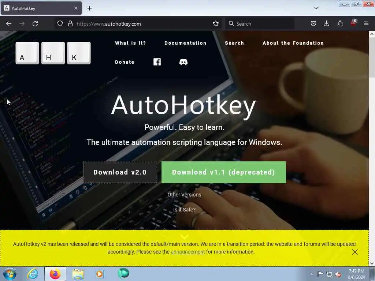This screenshot has height=281, width=375.
Task: Open the tracking protection shield icon
Action: [60, 24]
